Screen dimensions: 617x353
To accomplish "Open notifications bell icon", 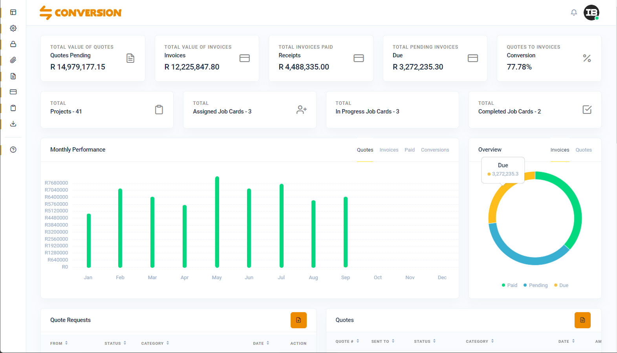I will [574, 13].
